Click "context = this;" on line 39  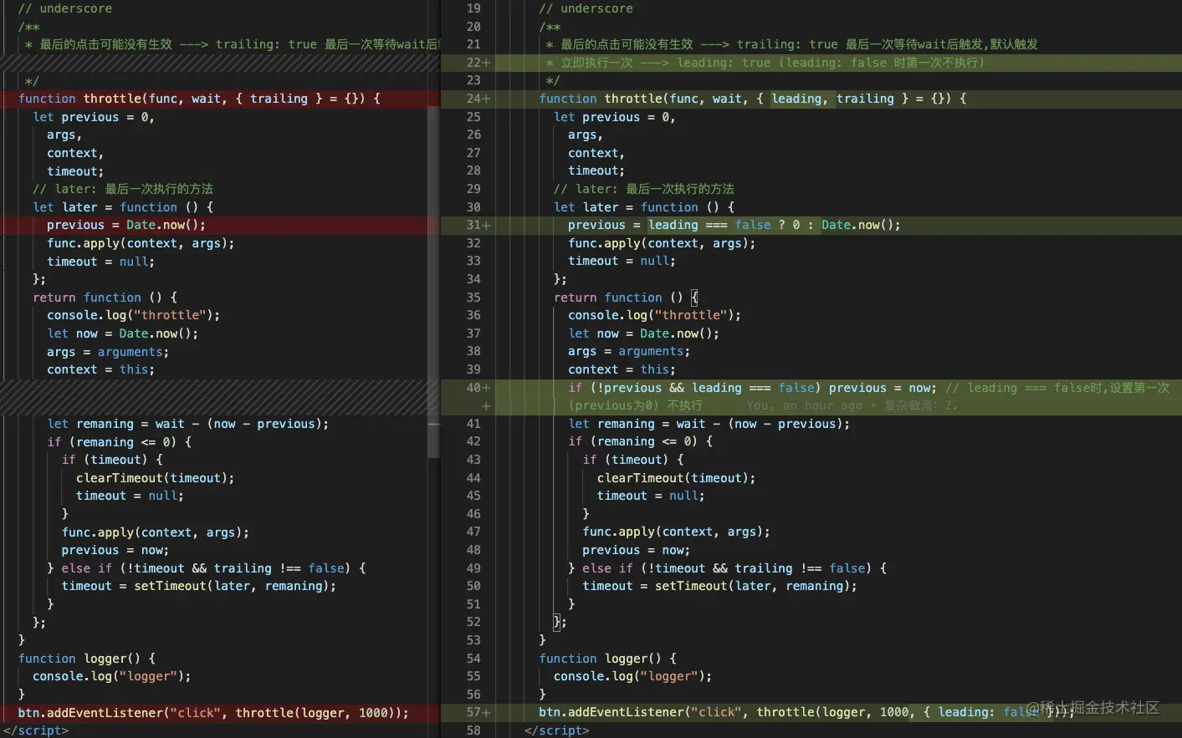[622, 369]
